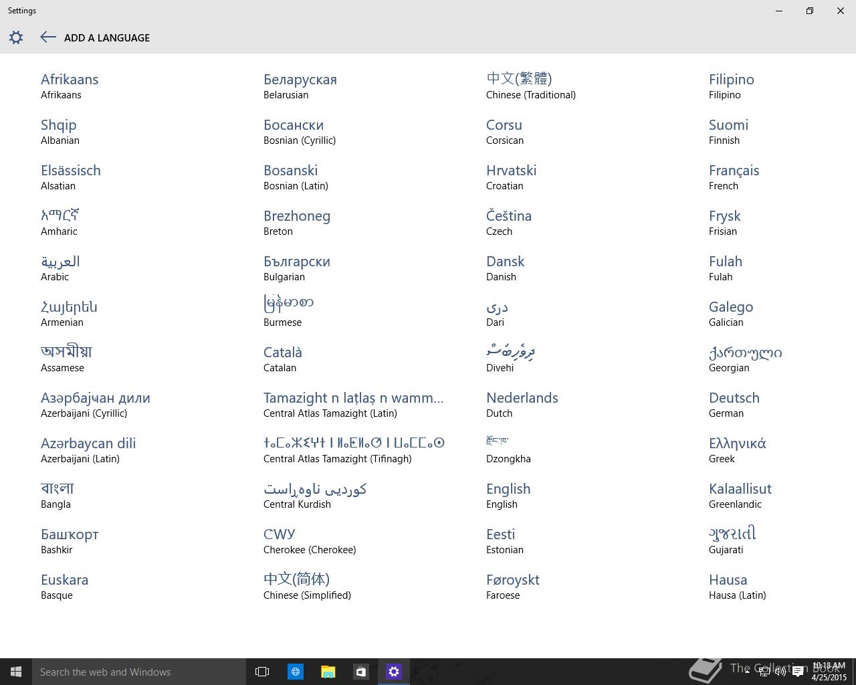Choose Hausa (Latin)

738,587
